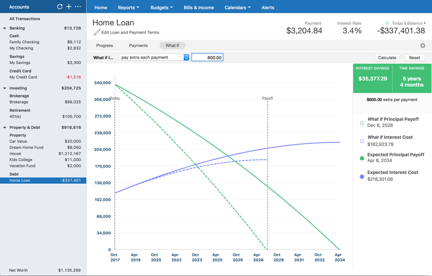The image size is (432, 276).
Task: Click the Calculate button
Action: (387, 58)
